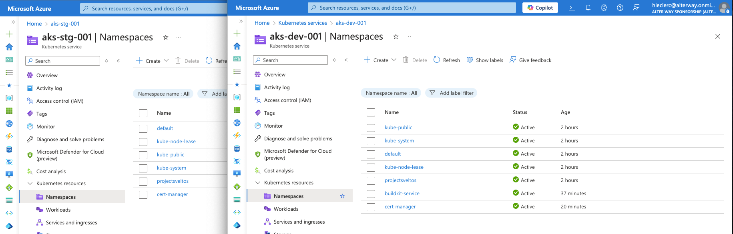Click the Copilot button

(540, 8)
